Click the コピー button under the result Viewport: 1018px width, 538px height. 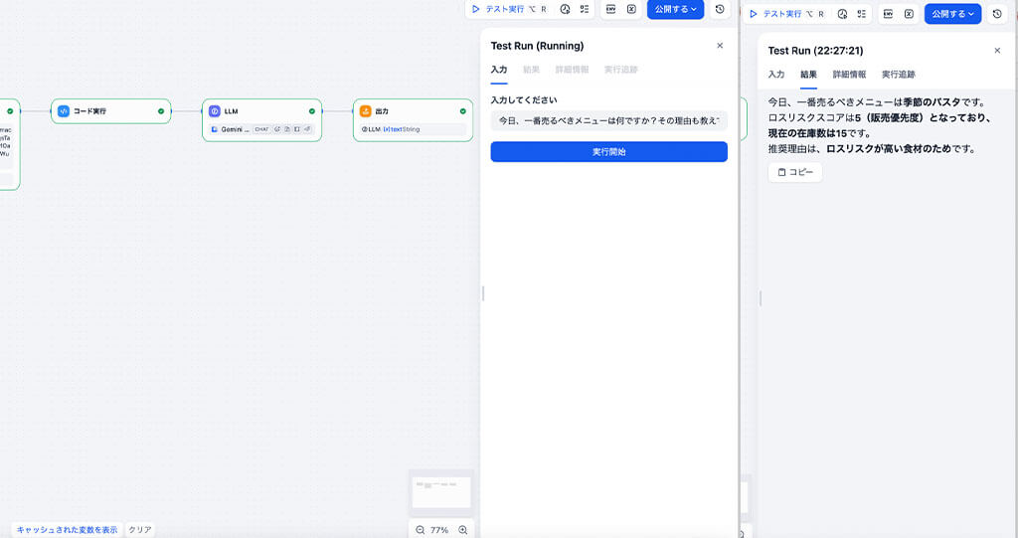[x=795, y=173]
